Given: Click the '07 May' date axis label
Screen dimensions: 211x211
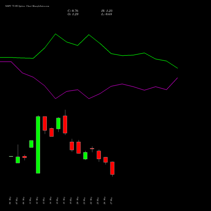Looking at the screenshot, I should click(x=17, y=200).
